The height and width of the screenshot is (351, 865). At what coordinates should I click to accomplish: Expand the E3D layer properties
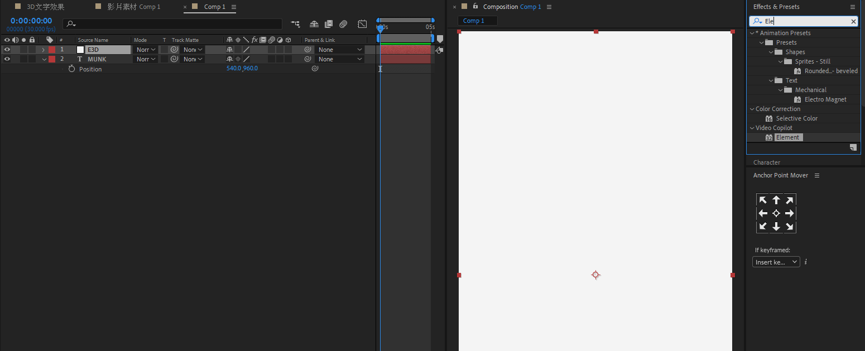click(x=44, y=50)
